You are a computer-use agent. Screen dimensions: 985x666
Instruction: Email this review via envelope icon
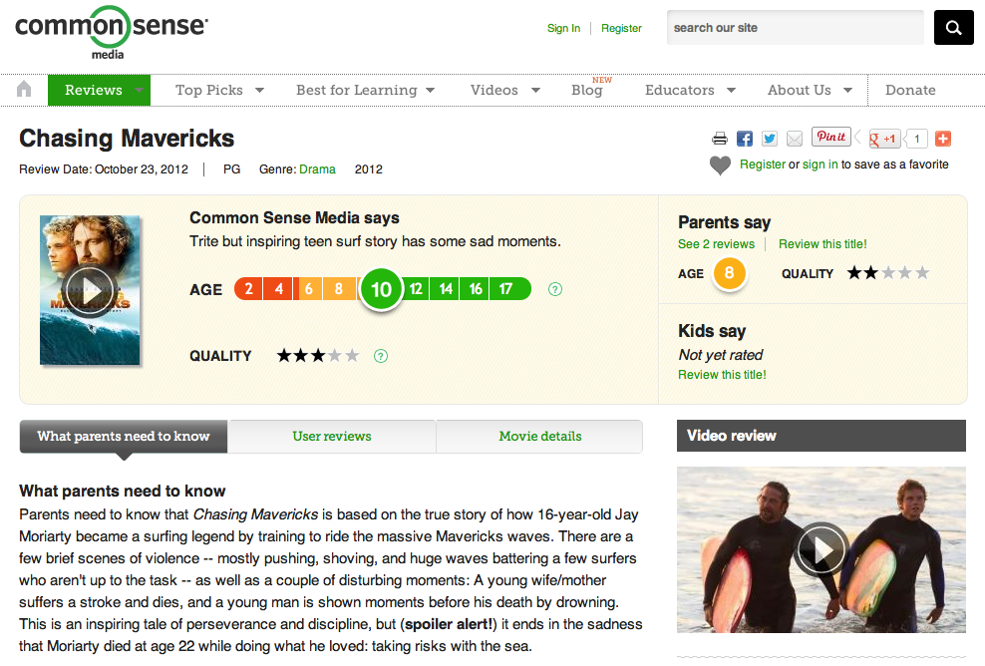[x=795, y=139]
